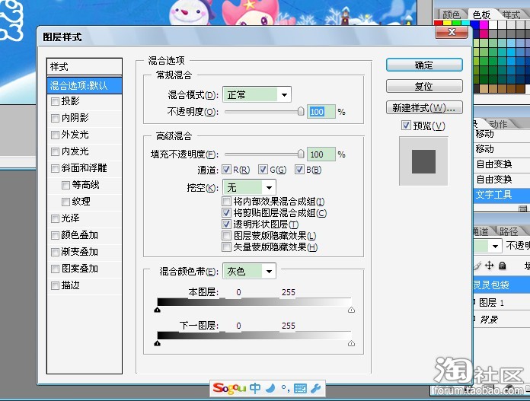Screen dimensions: 530x401
Task: Close the 图层样式 dialog with X
Action: point(452,32)
